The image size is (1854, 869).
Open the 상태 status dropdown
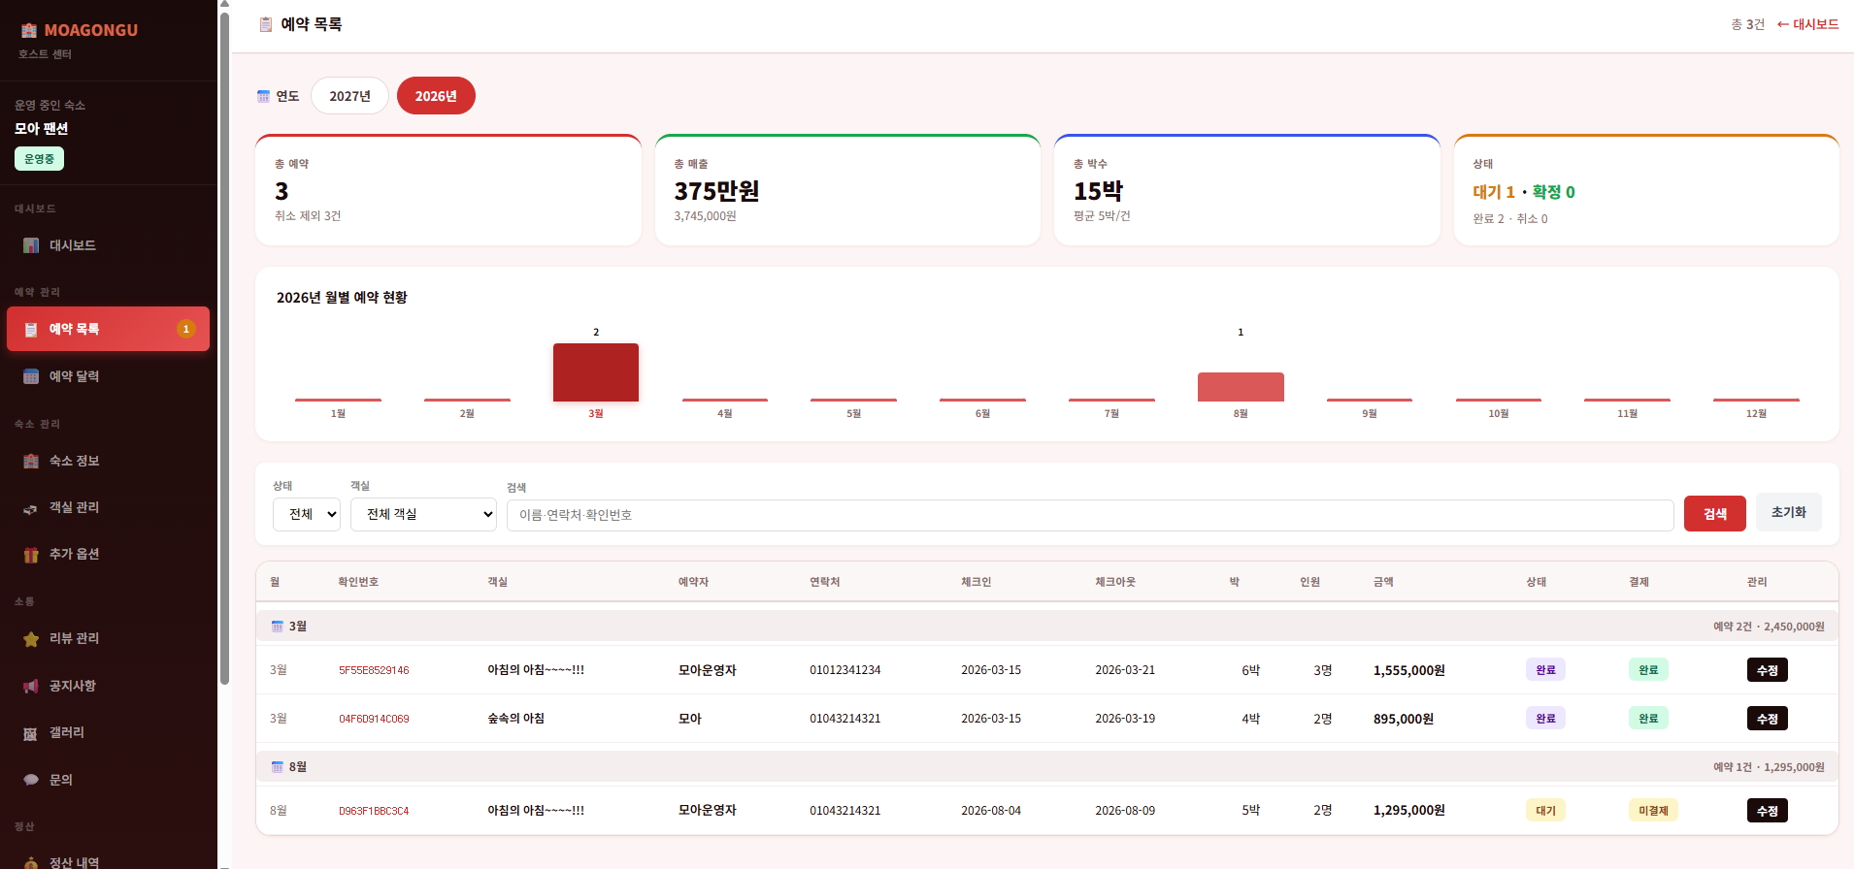[x=307, y=514]
